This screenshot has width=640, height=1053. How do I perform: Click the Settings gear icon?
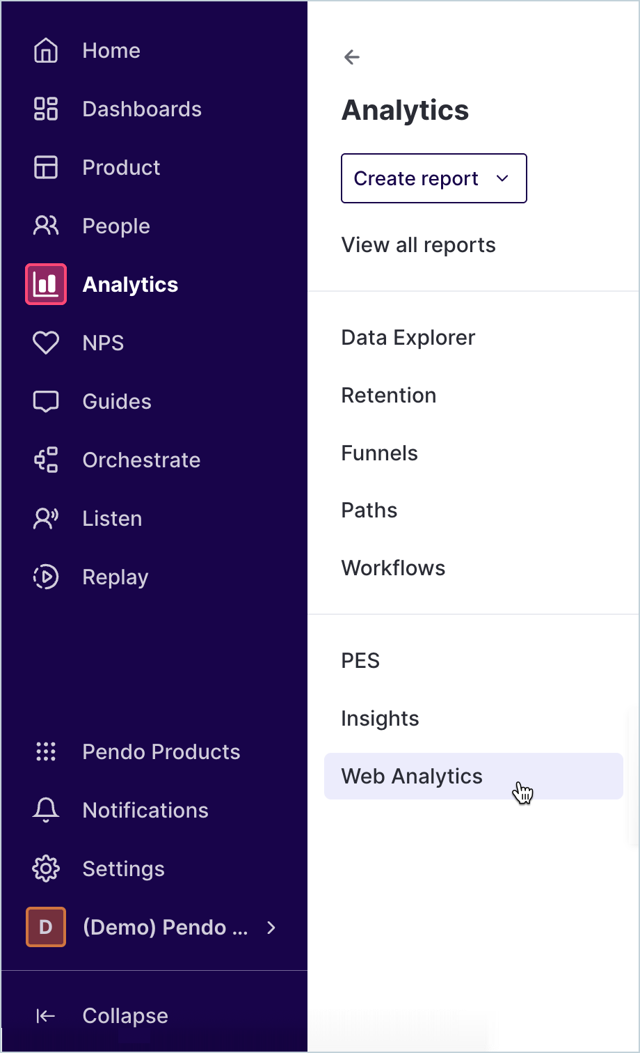[x=46, y=869]
